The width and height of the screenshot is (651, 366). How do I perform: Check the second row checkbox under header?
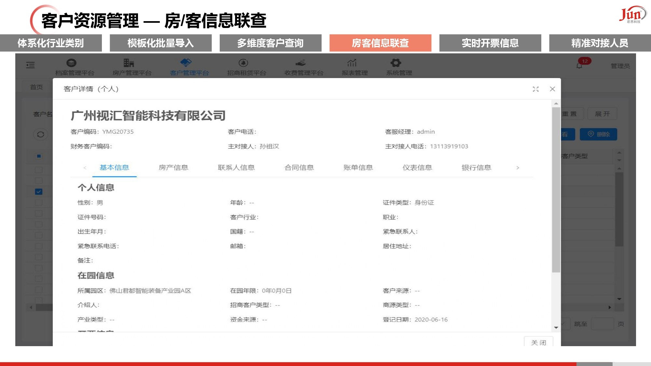[x=39, y=181]
